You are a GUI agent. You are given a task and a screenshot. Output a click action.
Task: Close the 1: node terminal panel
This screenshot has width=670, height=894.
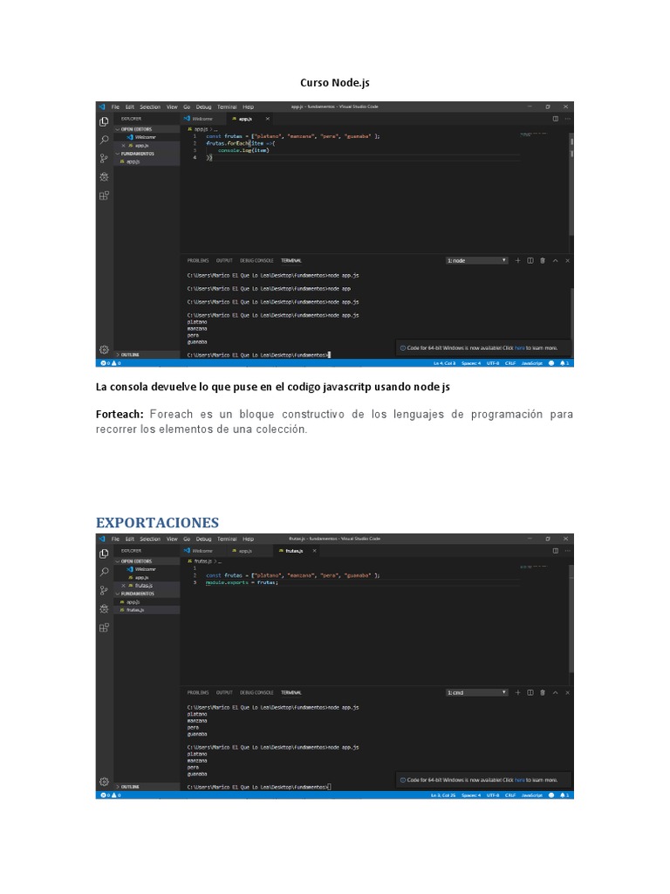tap(567, 260)
